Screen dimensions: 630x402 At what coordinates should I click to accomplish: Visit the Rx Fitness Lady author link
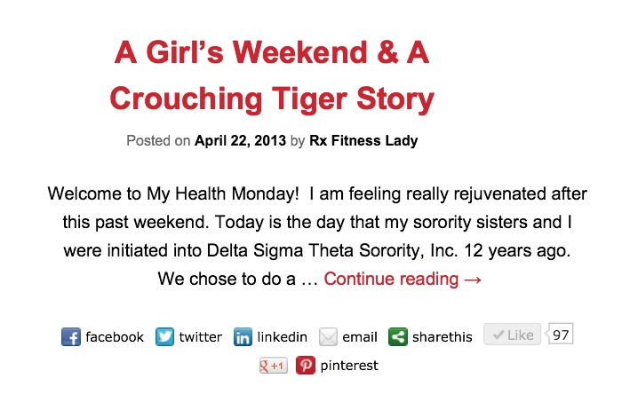tap(363, 140)
